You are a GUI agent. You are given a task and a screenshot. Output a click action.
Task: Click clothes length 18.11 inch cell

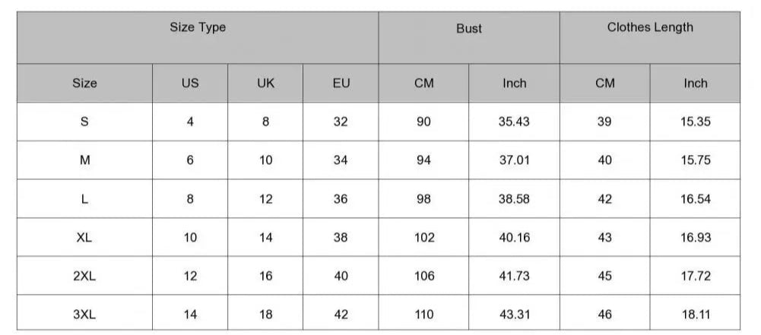[x=695, y=314]
